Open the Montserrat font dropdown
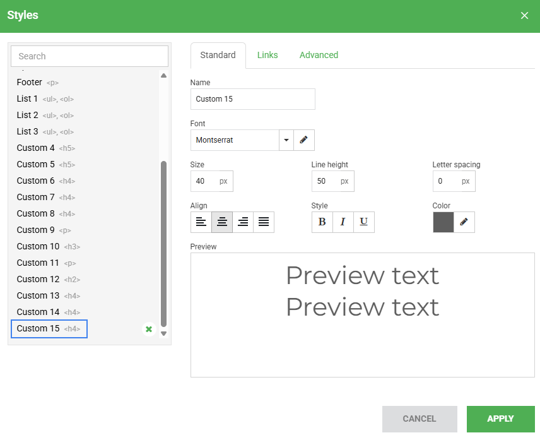 [x=286, y=140]
